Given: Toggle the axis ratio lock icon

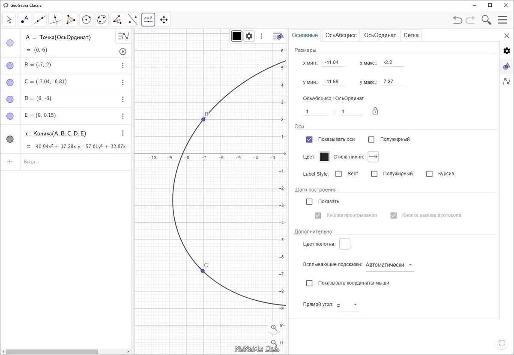Looking at the screenshot, I should coord(375,111).
